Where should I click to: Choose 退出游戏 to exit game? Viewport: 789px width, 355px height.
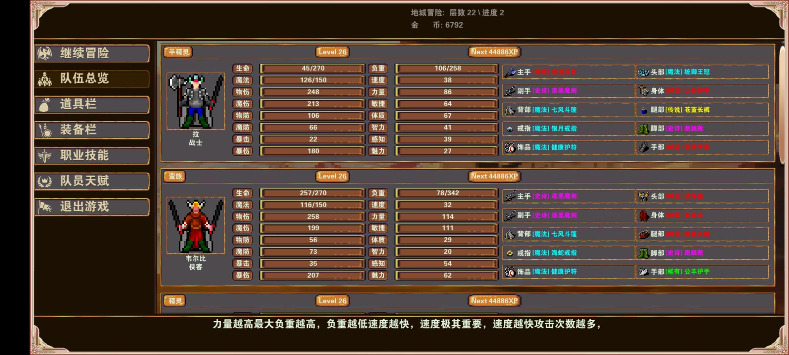tap(92, 207)
